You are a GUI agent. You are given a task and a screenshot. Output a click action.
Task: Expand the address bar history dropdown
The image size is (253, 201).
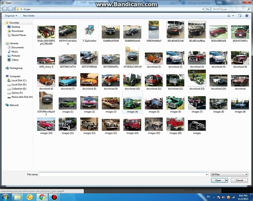[x=203, y=9]
